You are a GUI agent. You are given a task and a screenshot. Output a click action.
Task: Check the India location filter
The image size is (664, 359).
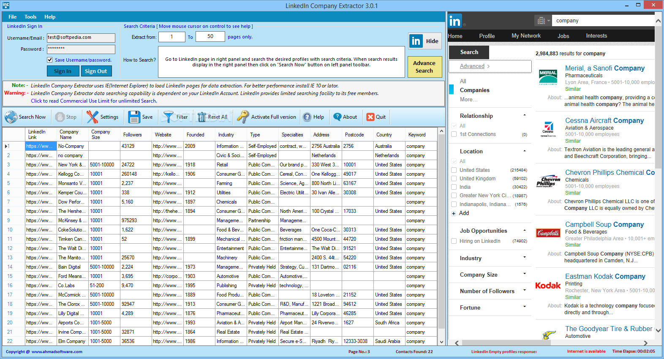coord(454,187)
